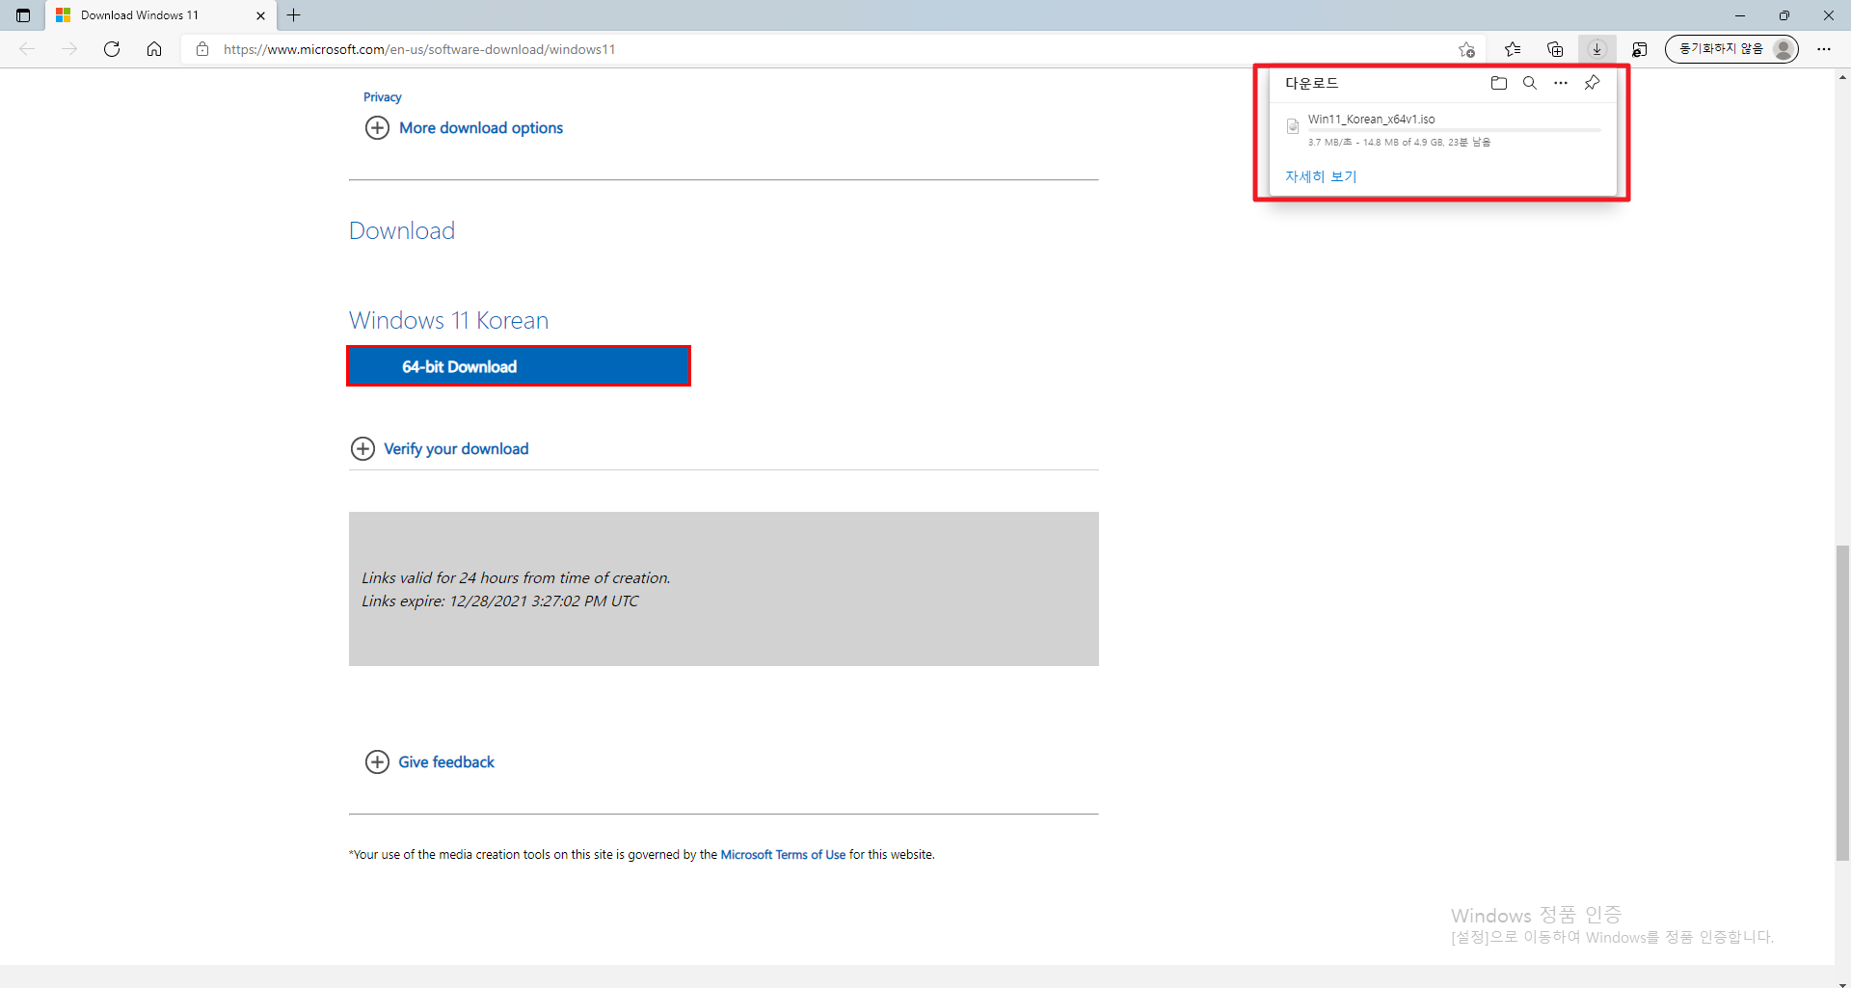Image resolution: width=1851 pixels, height=988 pixels.
Task: View site info via the lock icon
Action: (x=202, y=49)
